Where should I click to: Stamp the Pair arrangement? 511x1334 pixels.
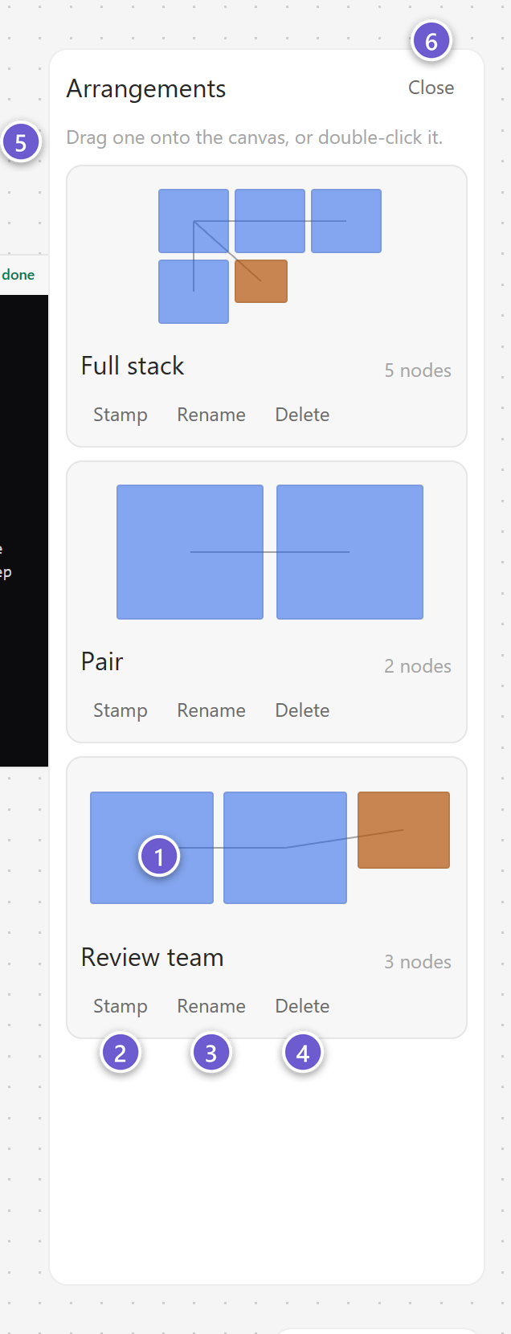121,710
